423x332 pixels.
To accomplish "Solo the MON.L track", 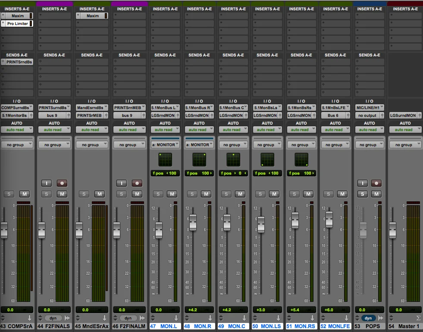I will point(158,194).
